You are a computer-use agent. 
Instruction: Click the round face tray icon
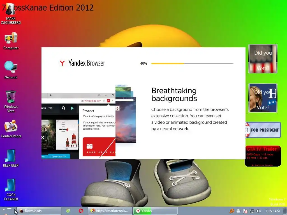click(238, 211)
